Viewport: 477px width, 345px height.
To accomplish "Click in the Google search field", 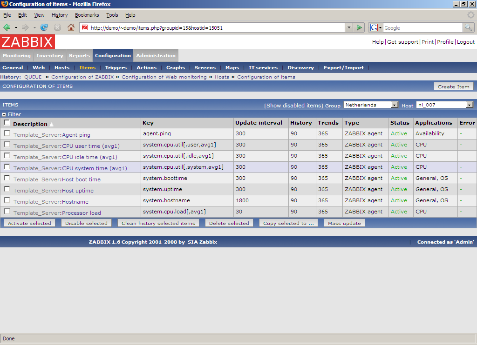I will (x=422, y=27).
